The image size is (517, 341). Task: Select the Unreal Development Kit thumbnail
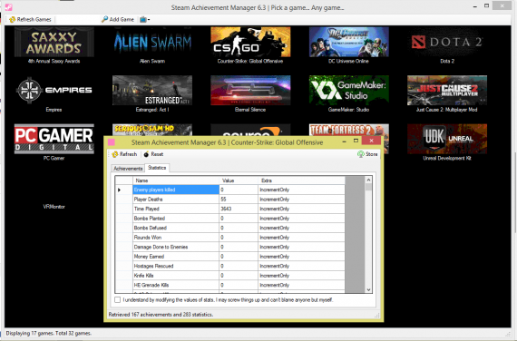click(447, 139)
